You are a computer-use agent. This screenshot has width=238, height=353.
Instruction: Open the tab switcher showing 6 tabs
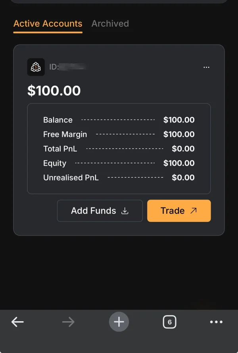[169, 322]
